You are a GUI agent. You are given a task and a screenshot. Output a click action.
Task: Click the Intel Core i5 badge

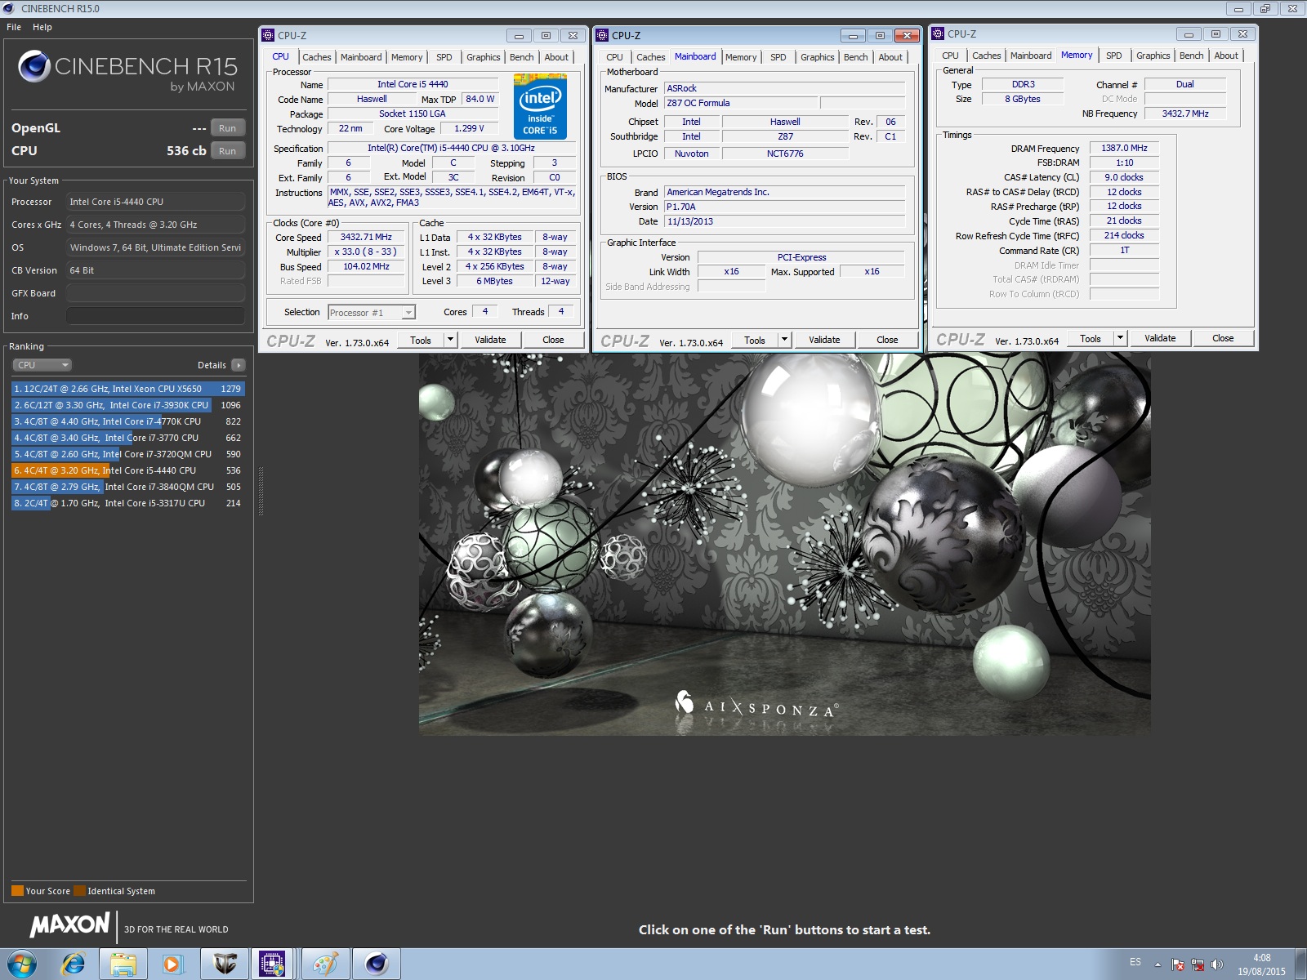pyautogui.click(x=540, y=107)
